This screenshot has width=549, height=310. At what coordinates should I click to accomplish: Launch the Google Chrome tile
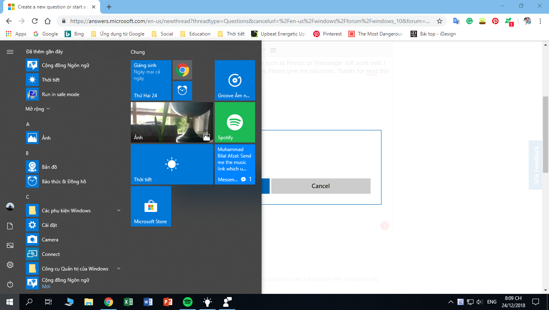tap(182, 70)
